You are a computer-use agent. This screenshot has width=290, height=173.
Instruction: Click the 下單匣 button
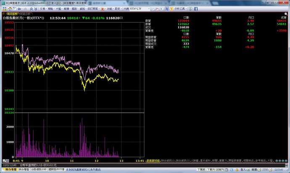[x=201, y=170]
